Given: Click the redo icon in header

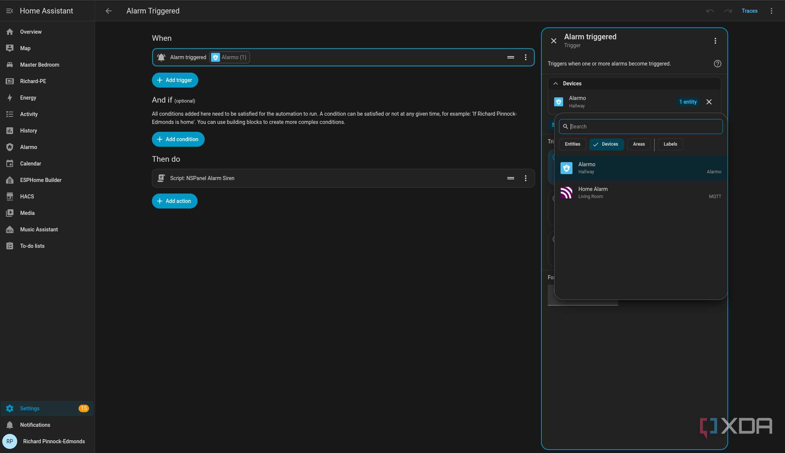Looking at the screenshot, I should pos(728,11).
